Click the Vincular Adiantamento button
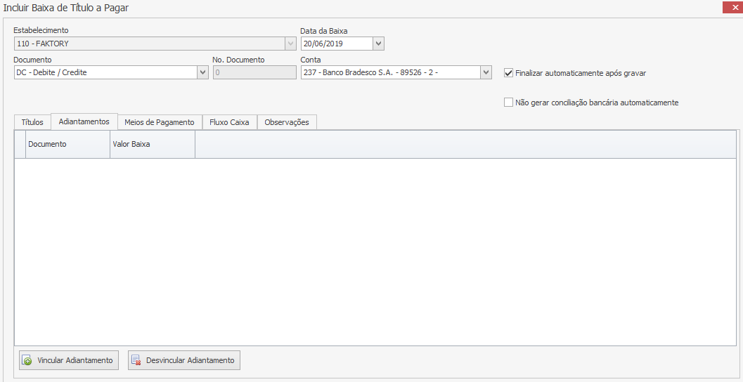 coord(68,360)
